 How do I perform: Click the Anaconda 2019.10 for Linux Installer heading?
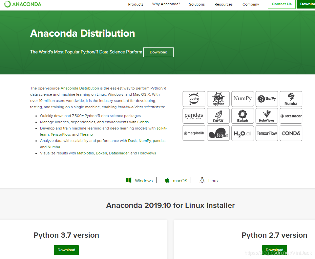(170, 205)
